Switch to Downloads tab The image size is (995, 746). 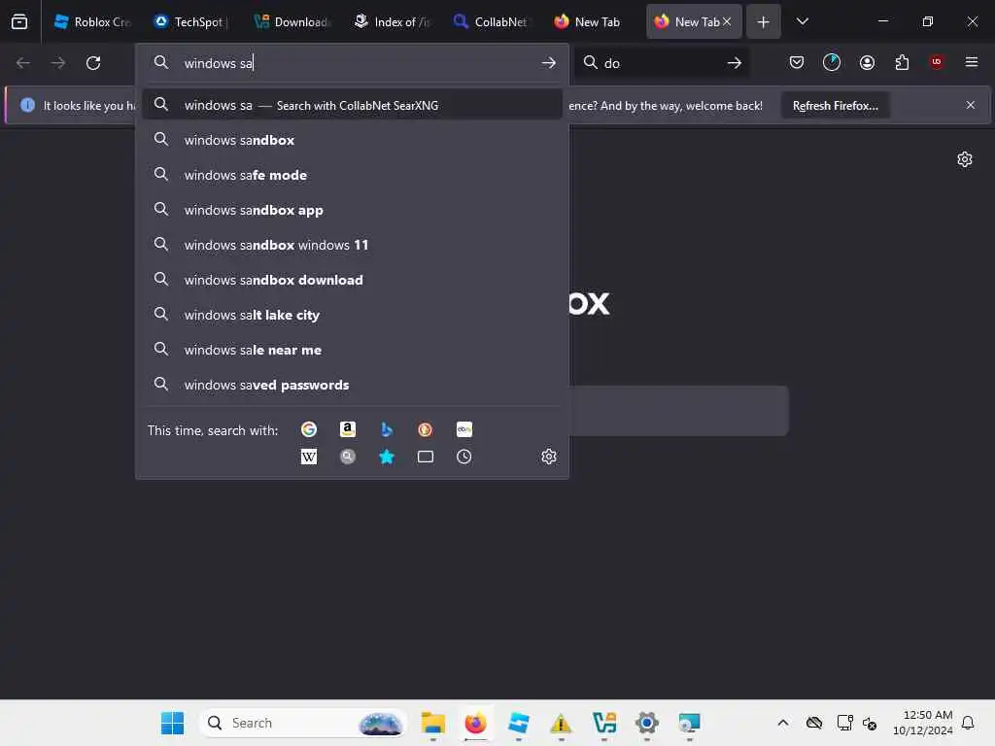point(292,21)
